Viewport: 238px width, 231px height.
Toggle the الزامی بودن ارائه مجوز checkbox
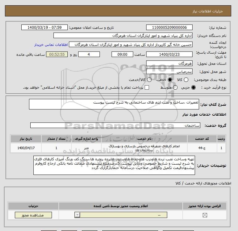click(205, 215)
